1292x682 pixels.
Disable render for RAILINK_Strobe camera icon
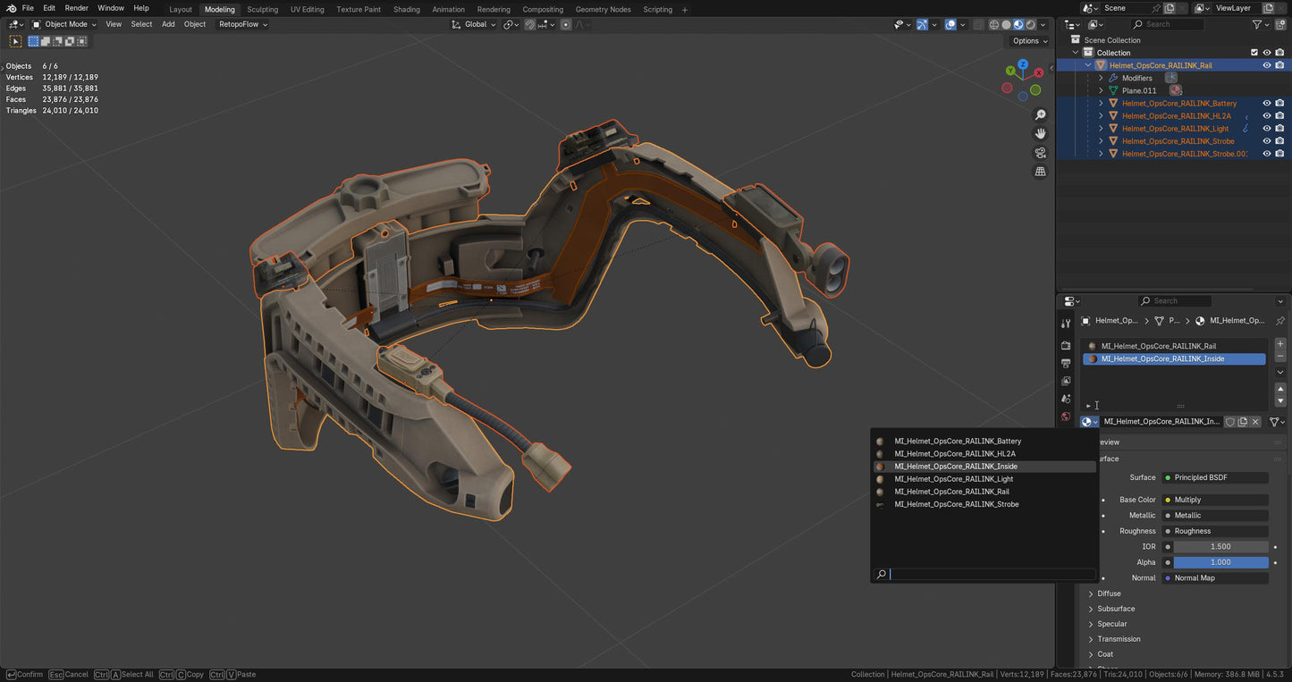click(1279, 141)
